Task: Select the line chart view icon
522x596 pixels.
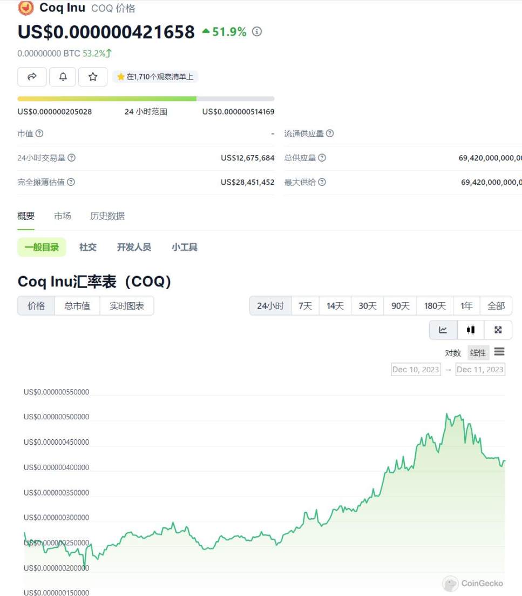Action: [443, 330]
